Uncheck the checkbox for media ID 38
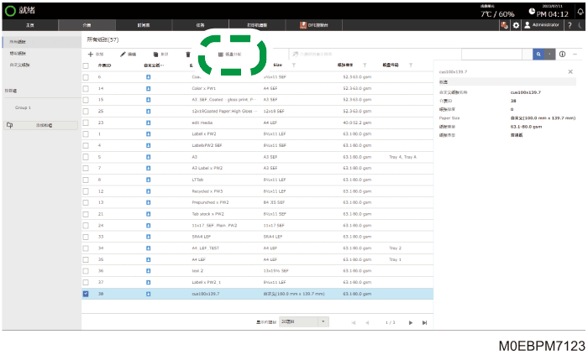 tap(86, 294)
